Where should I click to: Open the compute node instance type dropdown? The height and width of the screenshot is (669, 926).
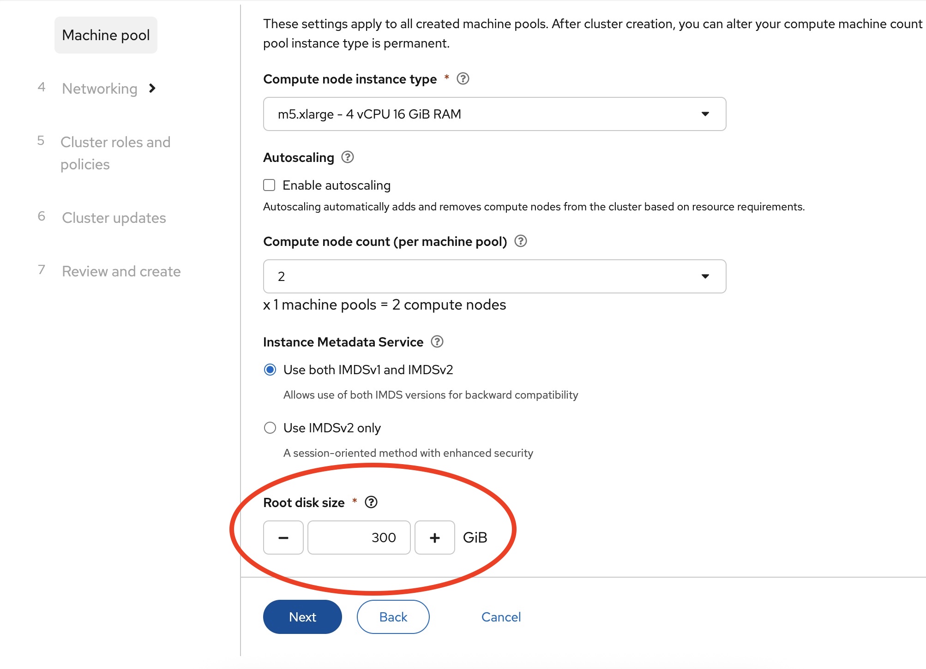(x=494, y=114)
